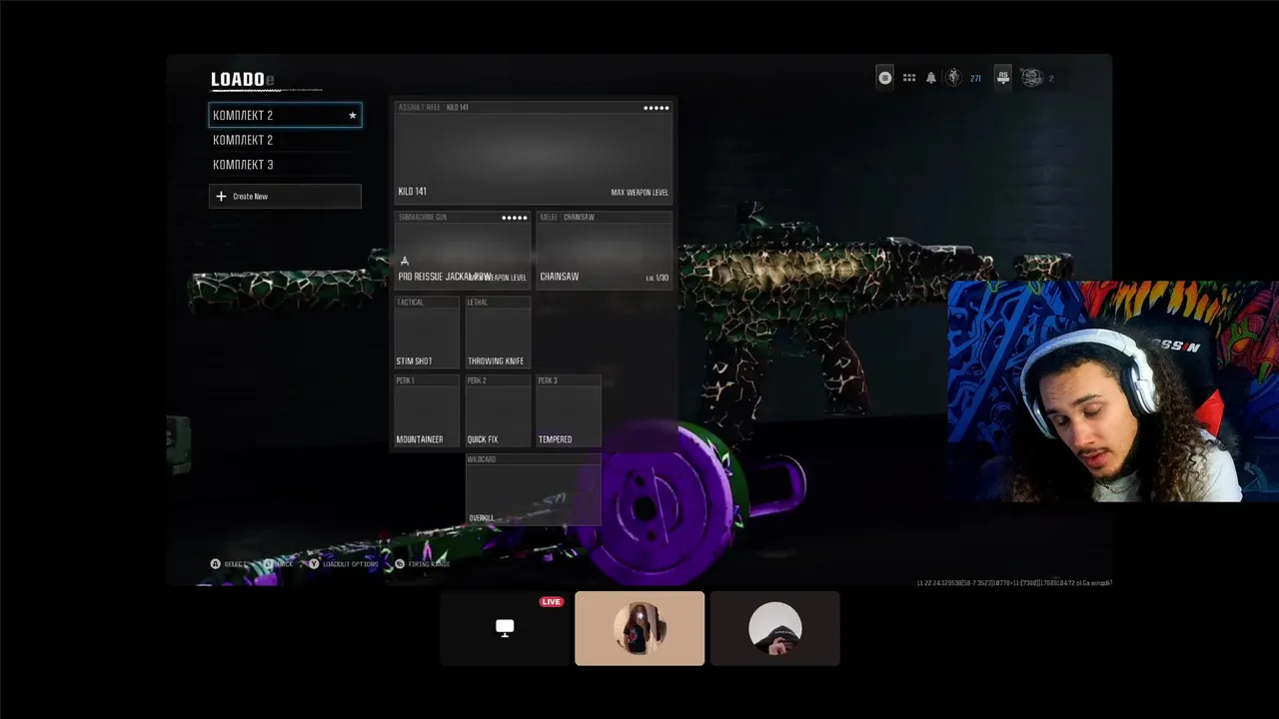Open the Quick Fix perk 2 slot
Viewport: 1279px width, 719px height.
498,410
